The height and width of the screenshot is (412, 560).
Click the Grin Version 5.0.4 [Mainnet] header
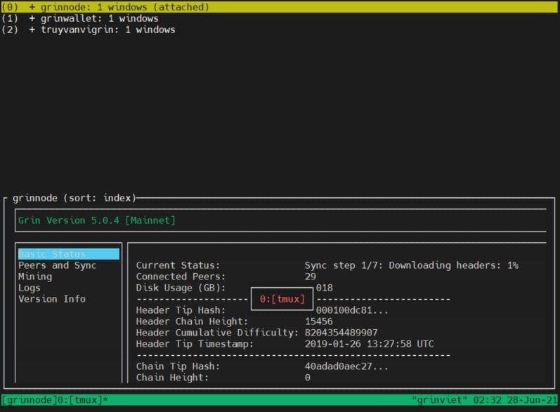pos(97,220)
